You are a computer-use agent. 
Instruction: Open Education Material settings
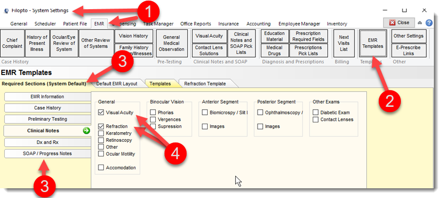274,36
